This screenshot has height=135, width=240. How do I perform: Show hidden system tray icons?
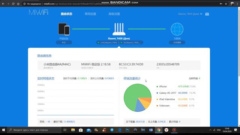(x=210, y=130)
